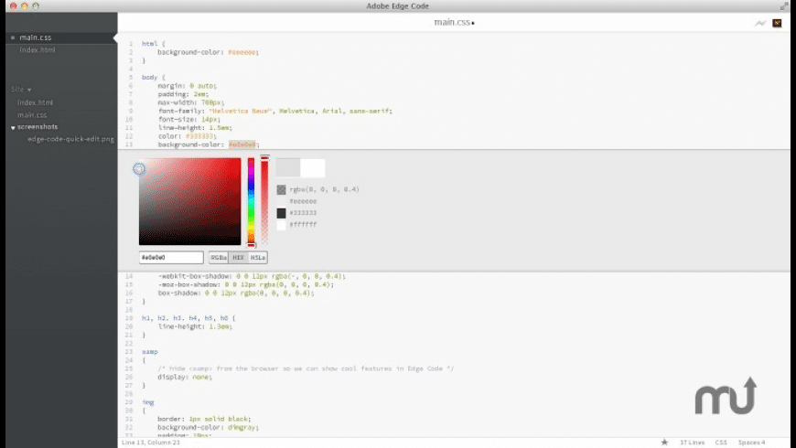
Task: Click the hex color input field
Action: pyautogui.click(x=171, y=258)
